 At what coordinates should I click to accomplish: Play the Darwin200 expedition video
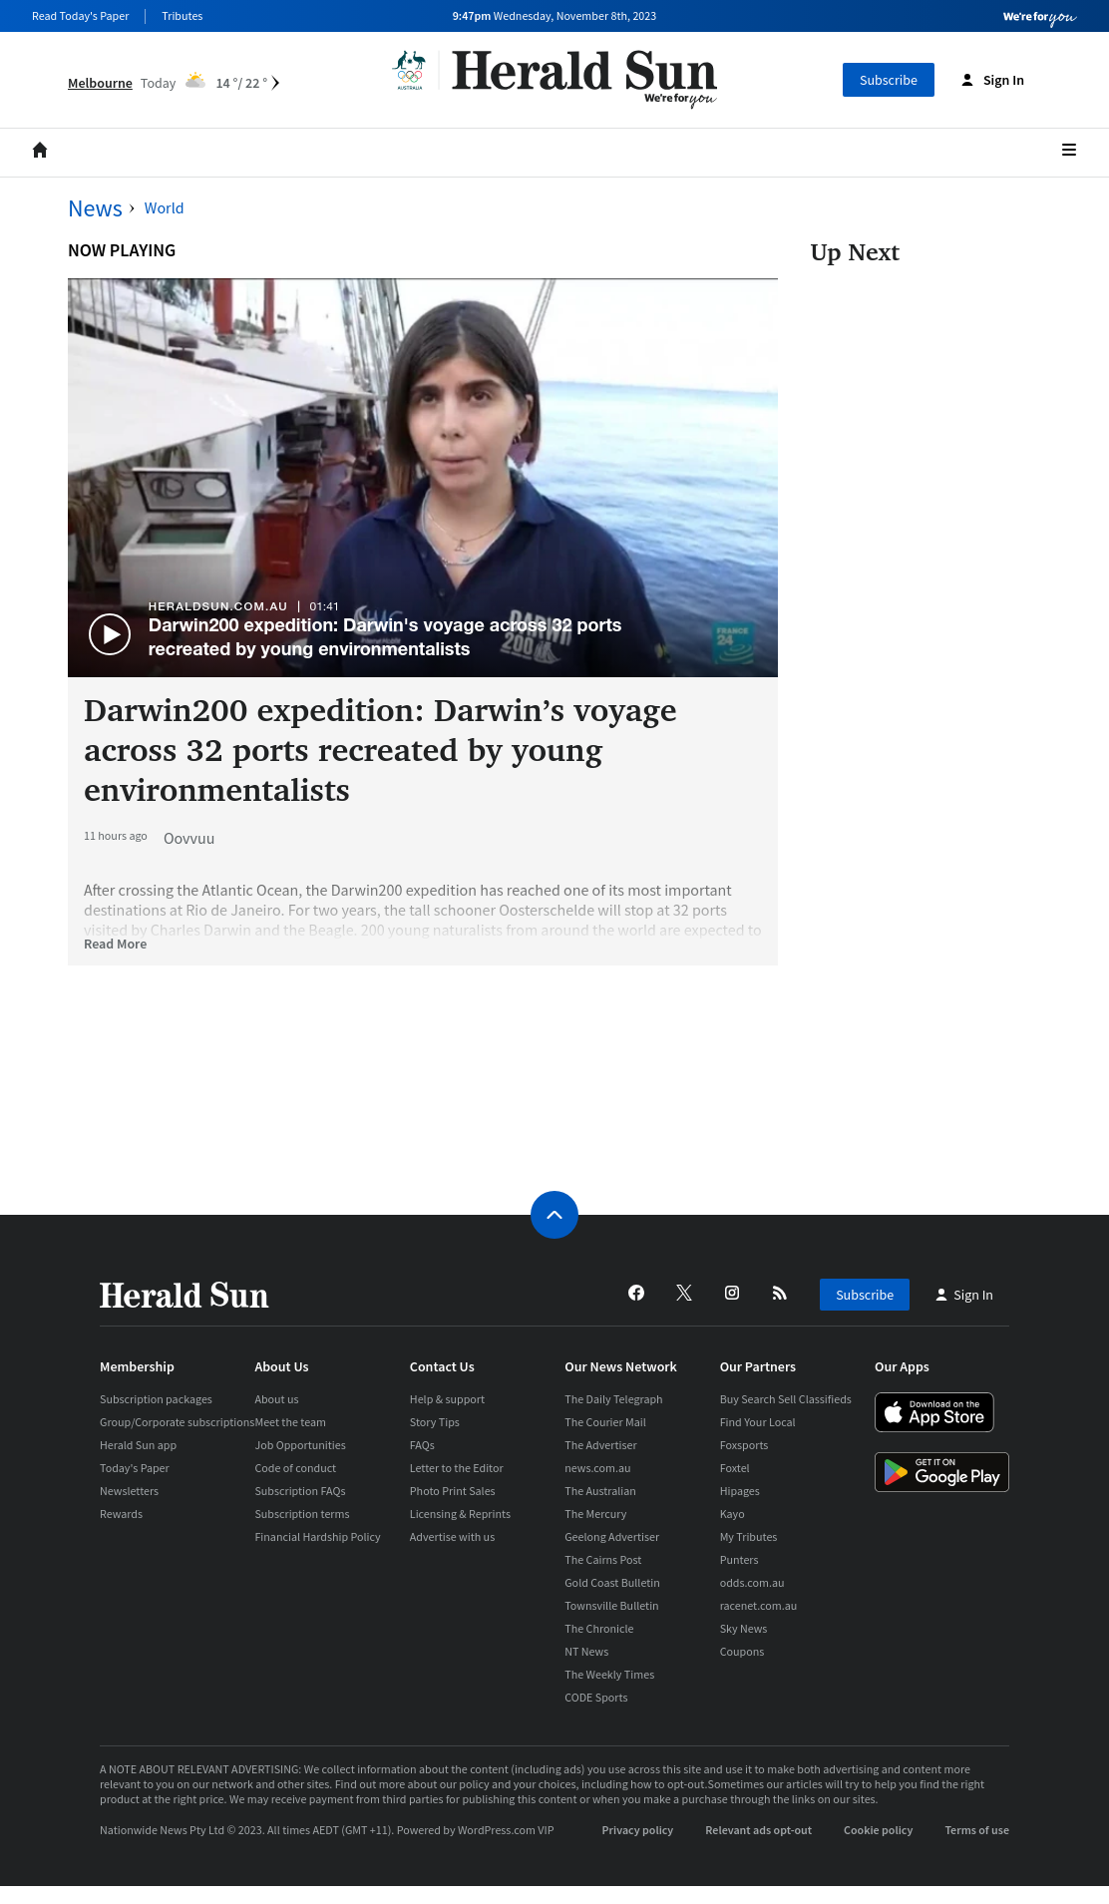tap(110, 634)
